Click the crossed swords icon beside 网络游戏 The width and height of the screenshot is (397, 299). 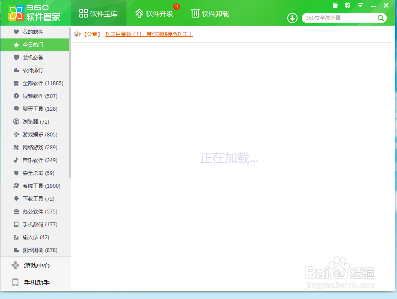coord(16,147)
